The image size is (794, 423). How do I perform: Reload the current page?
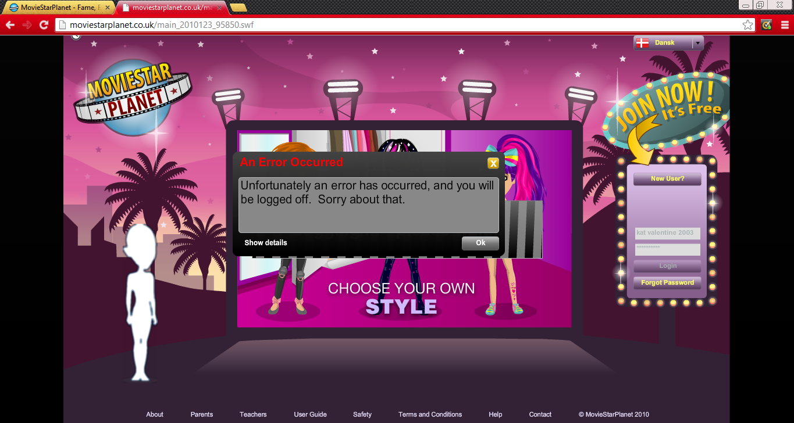coord(42,25)
